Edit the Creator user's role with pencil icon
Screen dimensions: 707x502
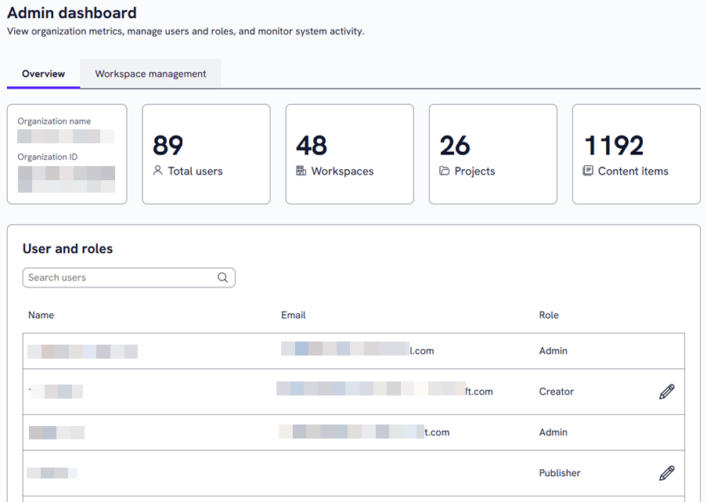(x=666, y=392)
